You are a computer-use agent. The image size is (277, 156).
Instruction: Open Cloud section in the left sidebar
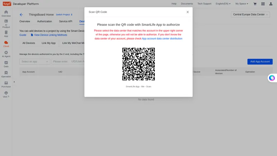[x=6, y=44]
